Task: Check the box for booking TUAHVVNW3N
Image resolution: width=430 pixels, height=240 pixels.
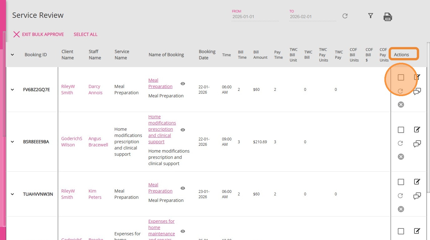Action: (401, 182)
